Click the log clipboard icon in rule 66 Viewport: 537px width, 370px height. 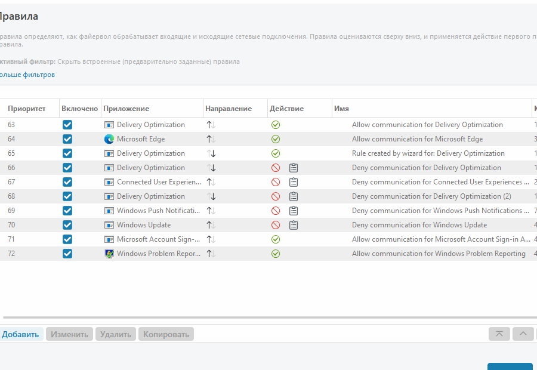[x=294, y=168]
